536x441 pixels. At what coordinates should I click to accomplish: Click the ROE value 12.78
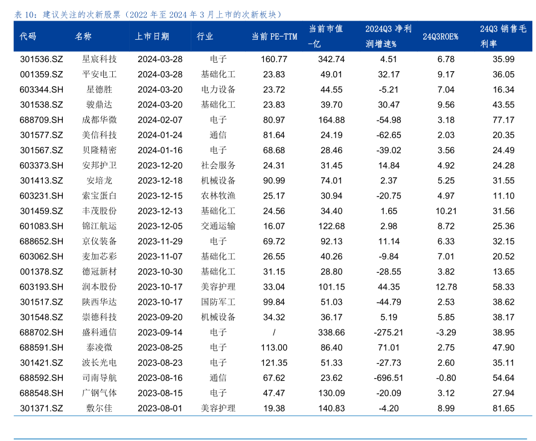(446, 287)
